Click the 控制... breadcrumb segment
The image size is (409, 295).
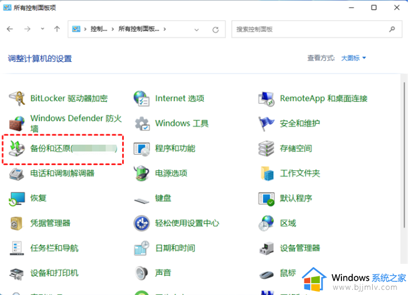[99, 29]
